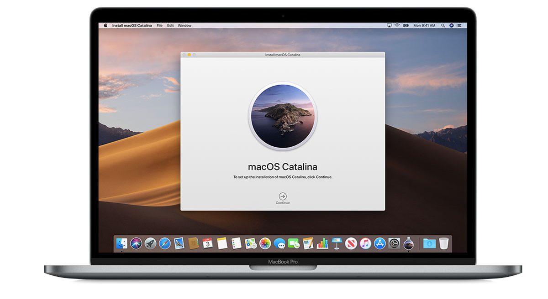This screenshot has width=548, height=299.
Task: Open the Install macOS Catalina app menu
Action: (132, 26)
